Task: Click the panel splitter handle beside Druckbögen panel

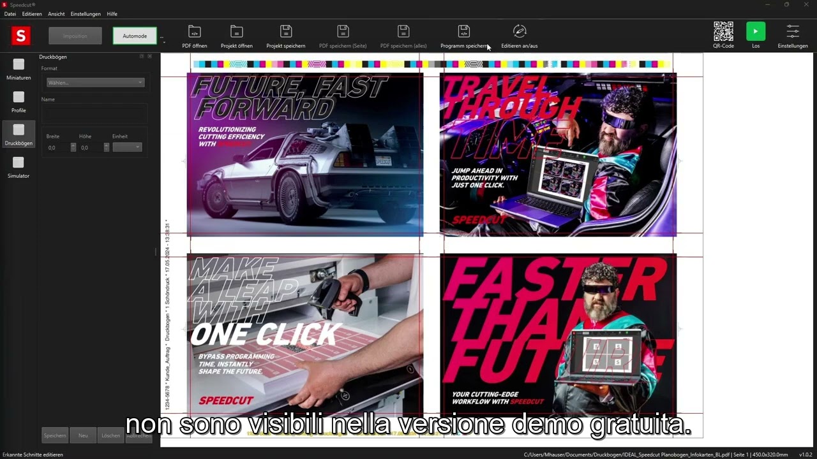Action: coord(156,252)
